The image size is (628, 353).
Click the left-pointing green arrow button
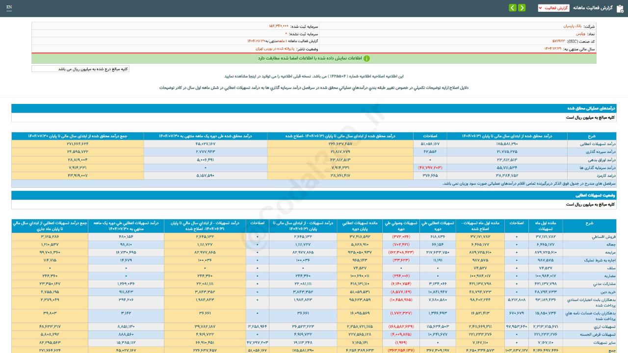click(512, 8)
